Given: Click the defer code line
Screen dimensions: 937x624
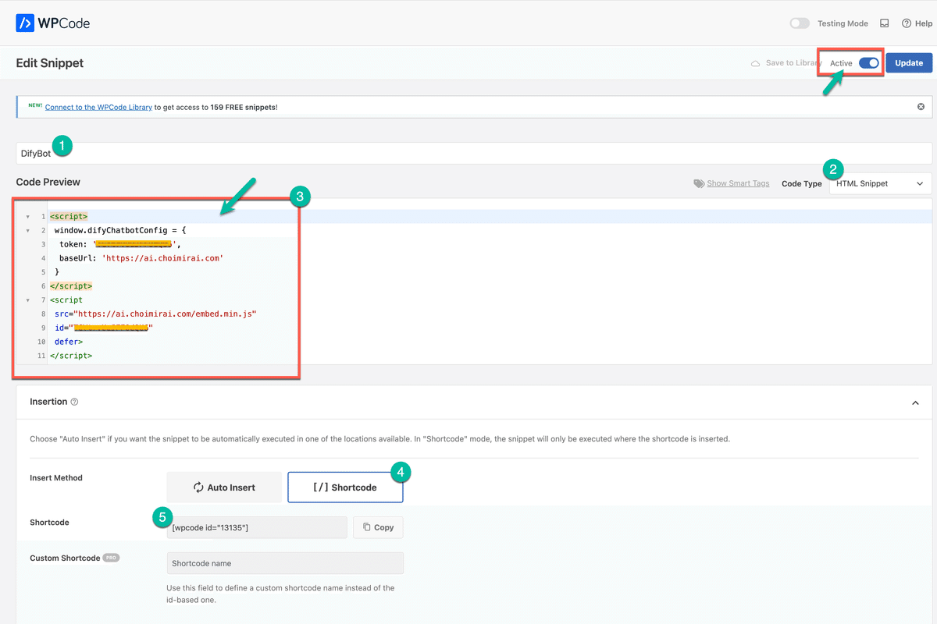Looking at the screenshot, I should (69, 342).
